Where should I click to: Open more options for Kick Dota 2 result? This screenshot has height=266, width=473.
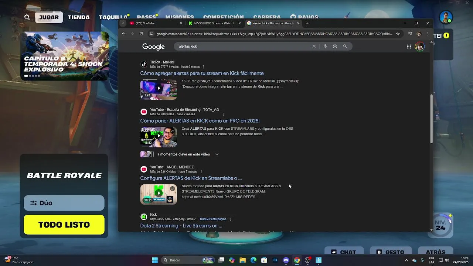tap(231, 219)
